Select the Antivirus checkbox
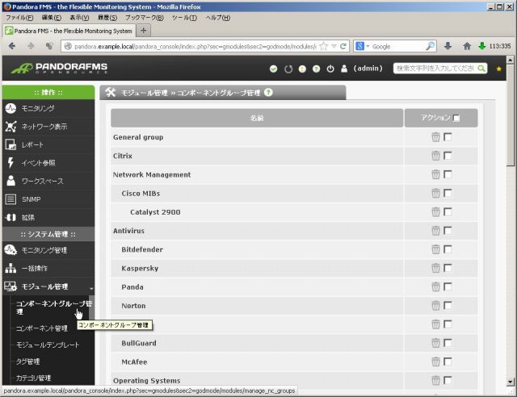The image size is (517, 397). click(x=448, y=231)
